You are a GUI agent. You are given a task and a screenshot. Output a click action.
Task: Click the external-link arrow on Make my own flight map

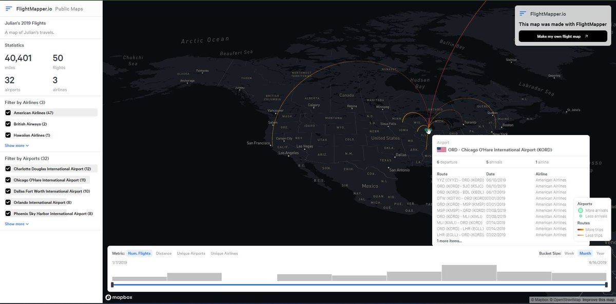click(x=586, y=36)
